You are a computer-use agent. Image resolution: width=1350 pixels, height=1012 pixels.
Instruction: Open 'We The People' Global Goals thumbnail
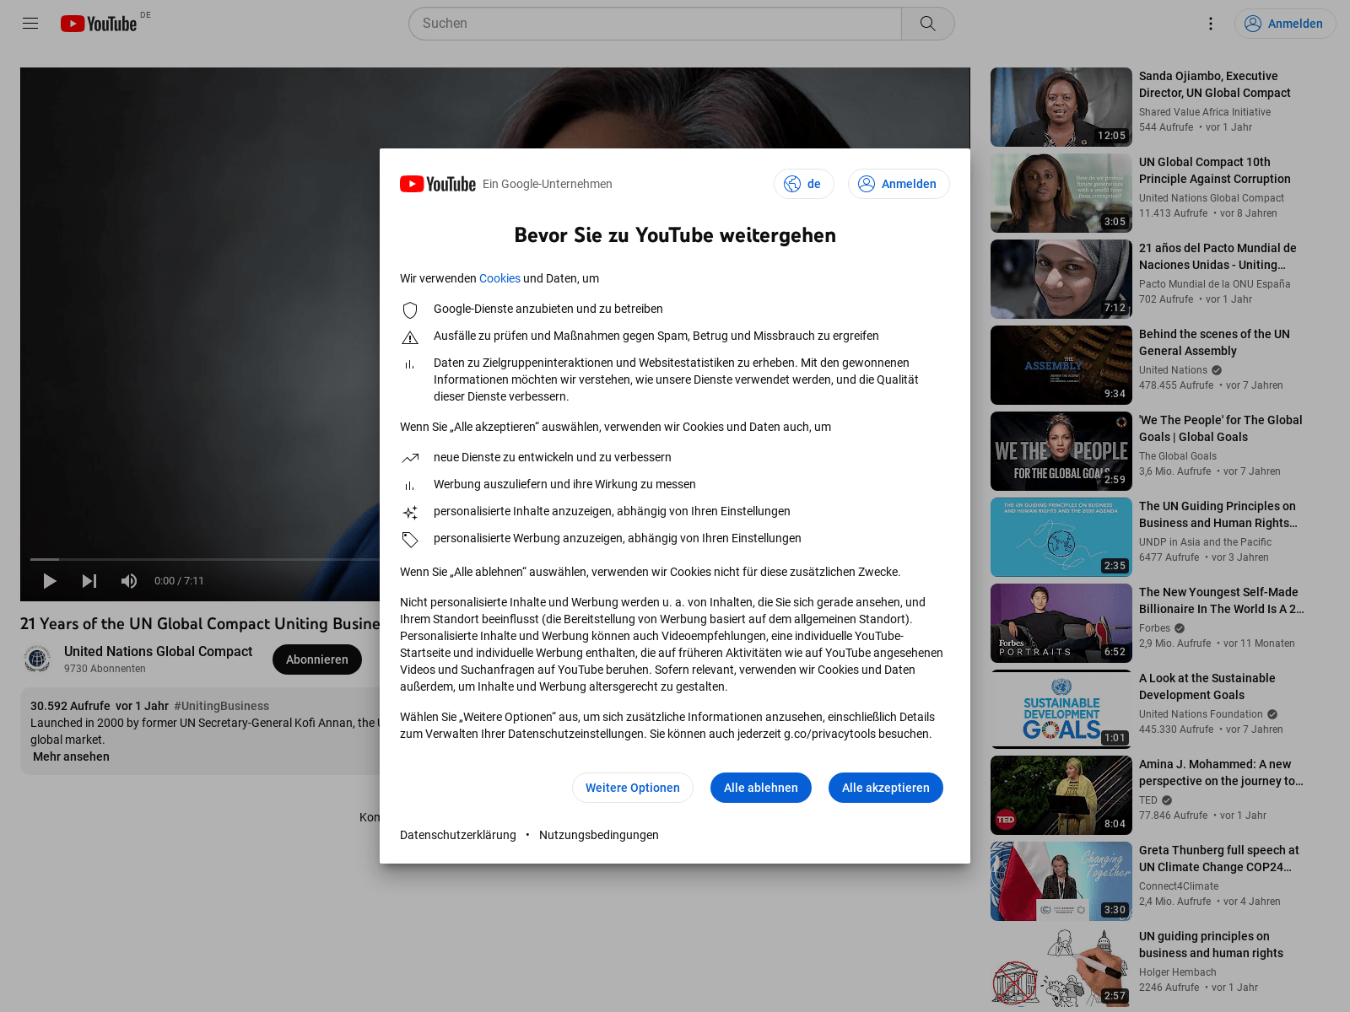[1061, 451]
